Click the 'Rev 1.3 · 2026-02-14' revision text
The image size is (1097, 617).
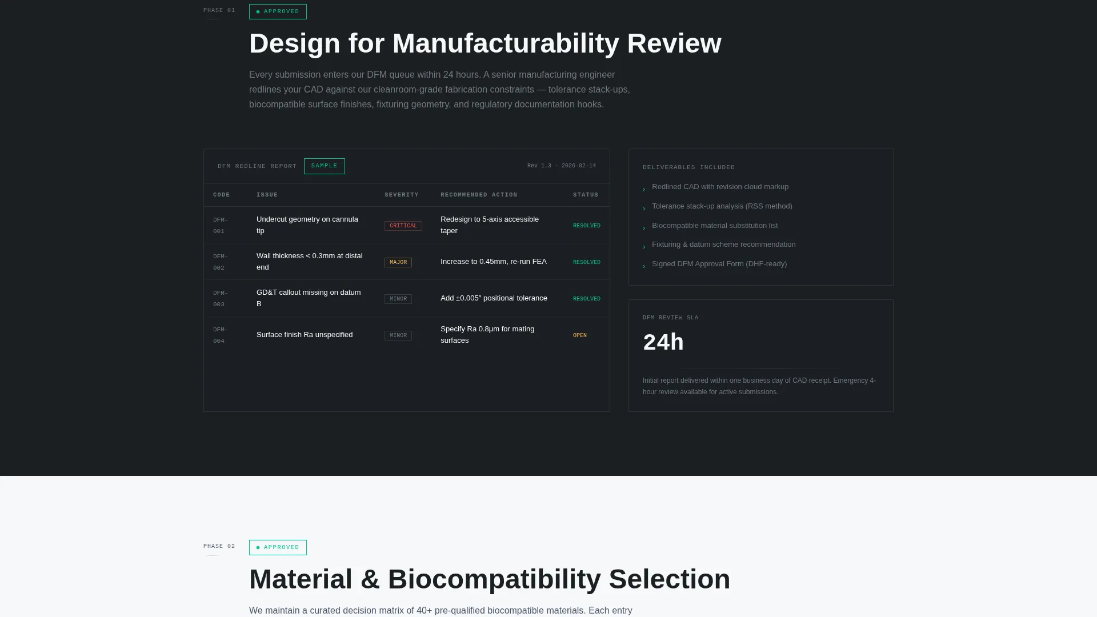[x=562, y=166]
